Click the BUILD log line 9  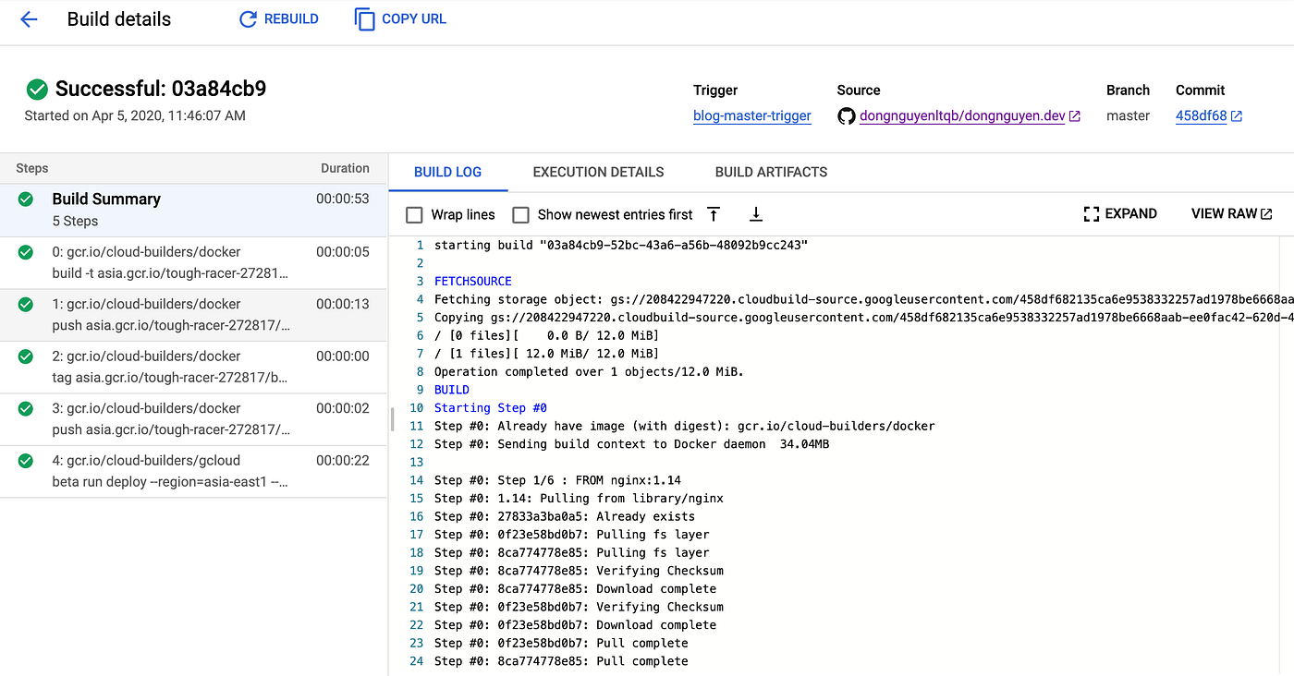tap(454, 390)
